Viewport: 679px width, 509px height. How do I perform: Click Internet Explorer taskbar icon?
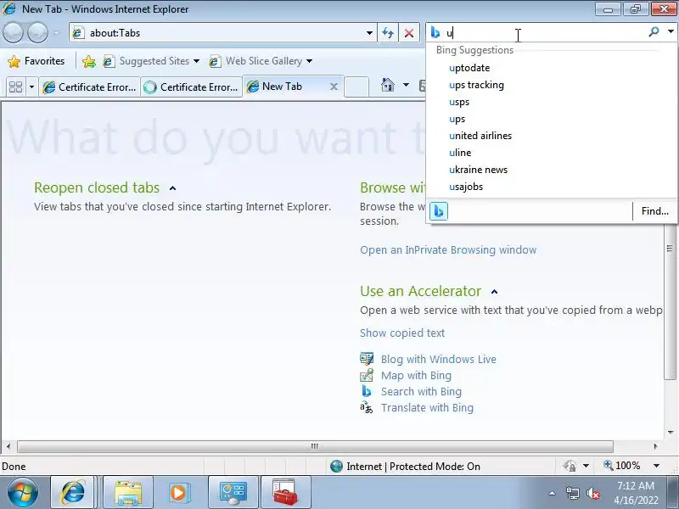pyautogui.click(x=72, y=493)
